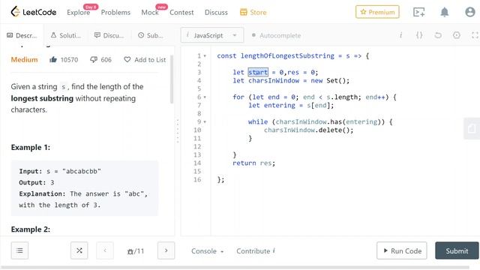This screenshot has height=270, width=480.
Task: Click the 'return res;' code line
Action: [x=253, y=163]
